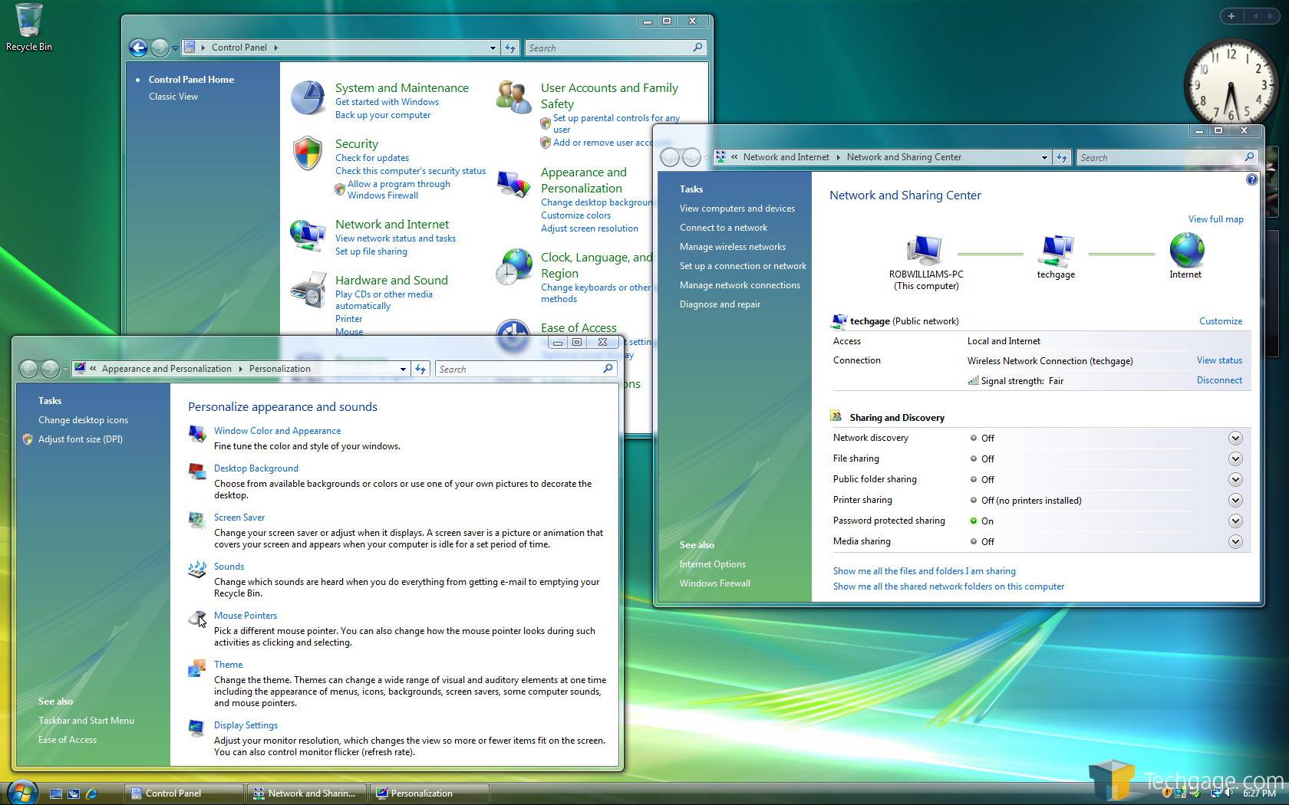Click Show Desktop in Quick Launch
The height and width of the screenshot is (805, 1289).
click(56, 793)
